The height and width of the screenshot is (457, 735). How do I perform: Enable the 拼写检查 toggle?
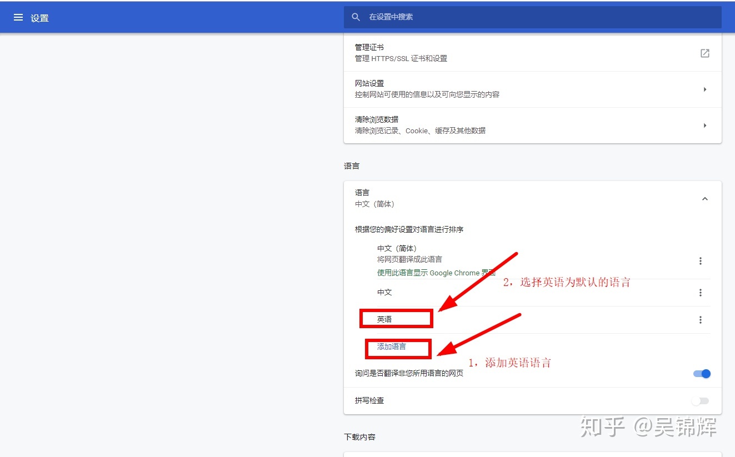pyautogui.click(x=699, y=401)
